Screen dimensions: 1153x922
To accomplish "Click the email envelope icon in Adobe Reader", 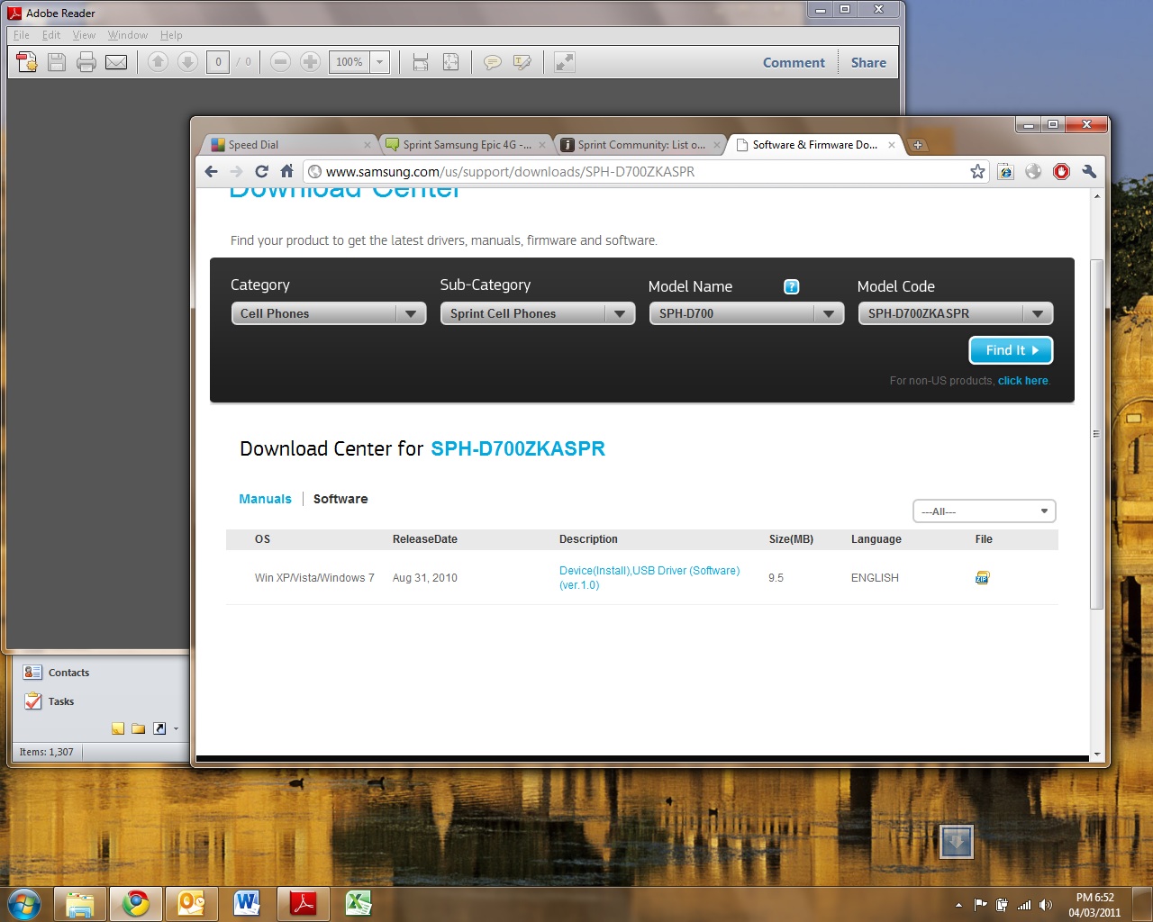I will pyautogui.click(x=116, y=62).
